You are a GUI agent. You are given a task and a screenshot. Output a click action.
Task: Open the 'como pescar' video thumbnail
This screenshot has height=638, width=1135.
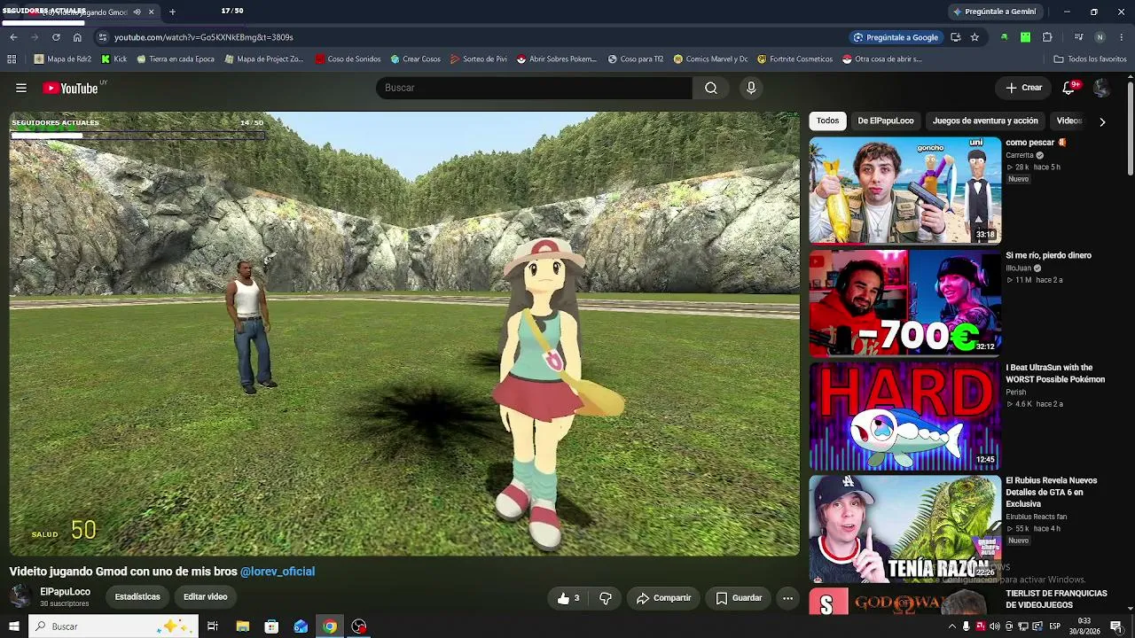pyautogui.click(x=904, y=190)
